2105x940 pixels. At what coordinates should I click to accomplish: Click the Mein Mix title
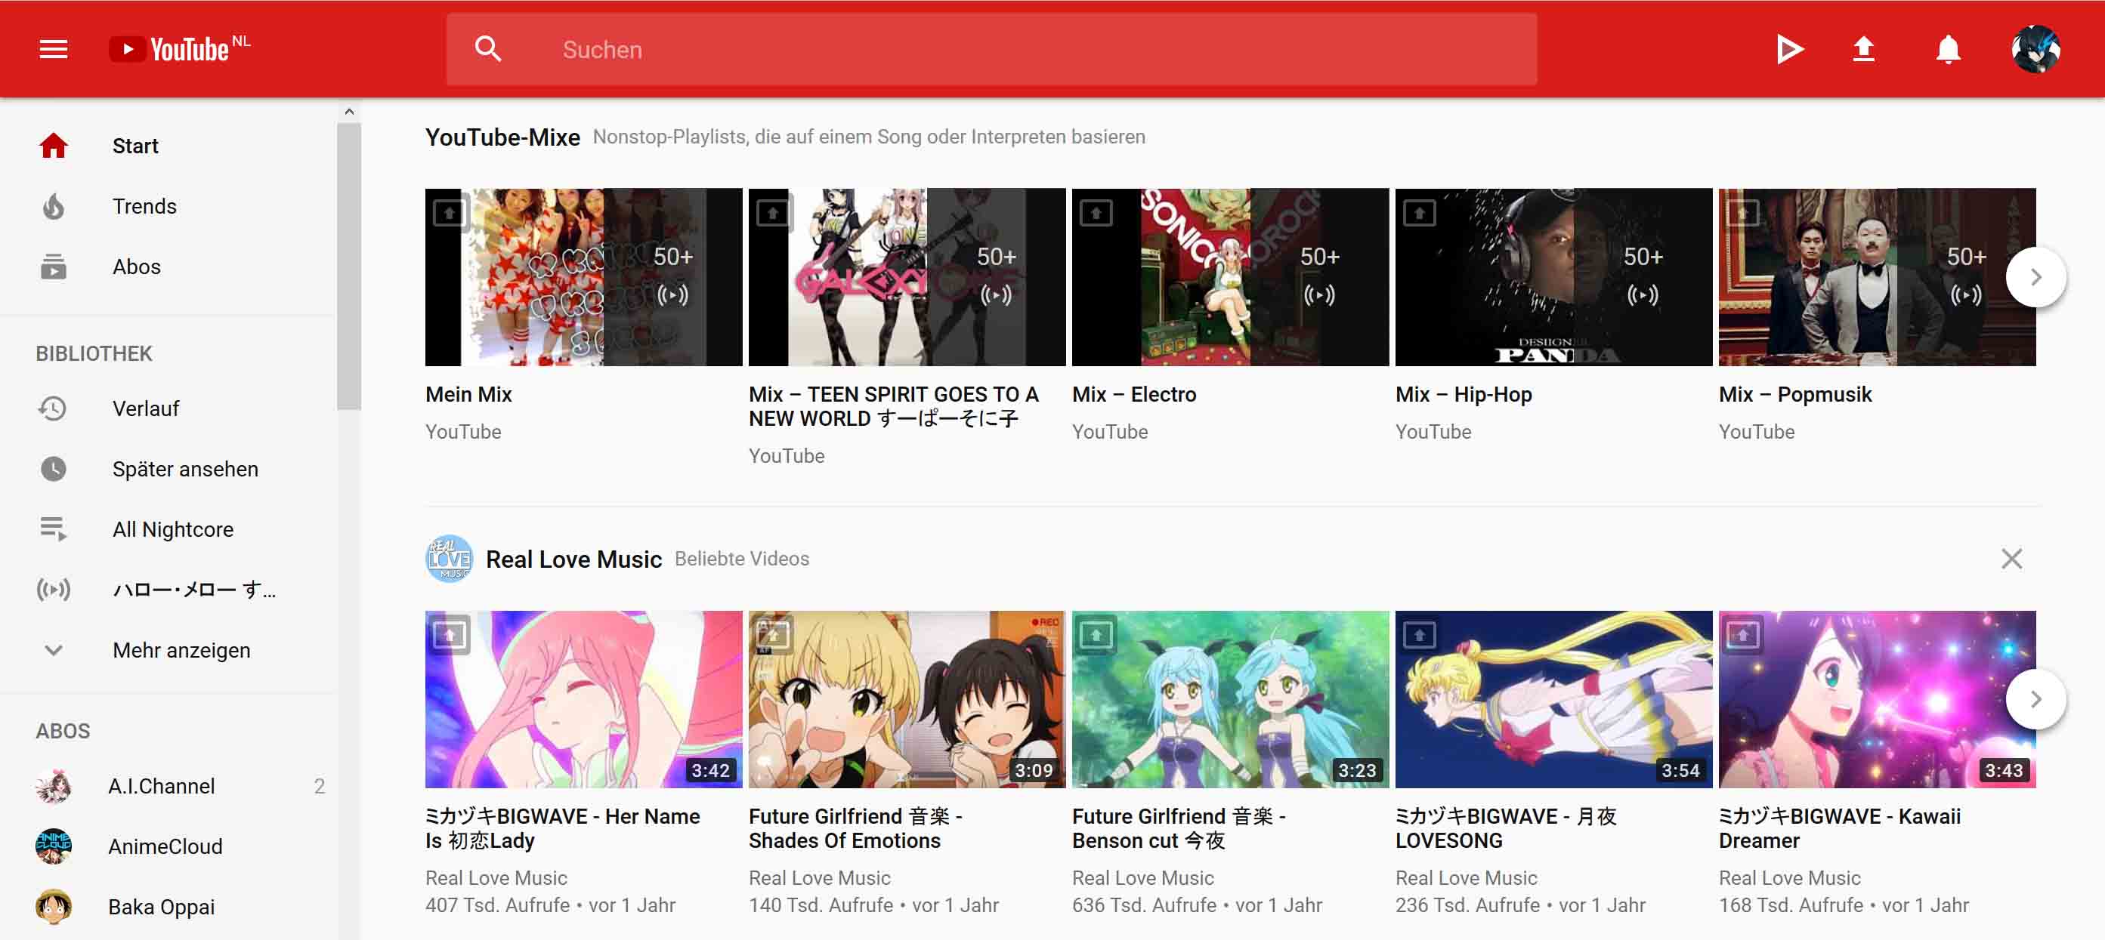click(x=469, y=394)
